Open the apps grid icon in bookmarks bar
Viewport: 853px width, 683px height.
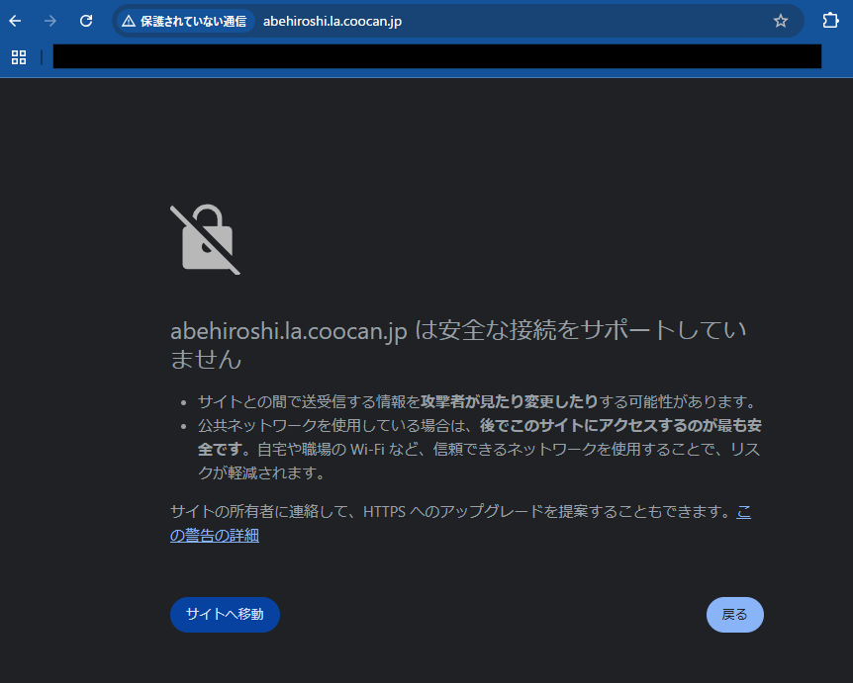click(19, 57)
